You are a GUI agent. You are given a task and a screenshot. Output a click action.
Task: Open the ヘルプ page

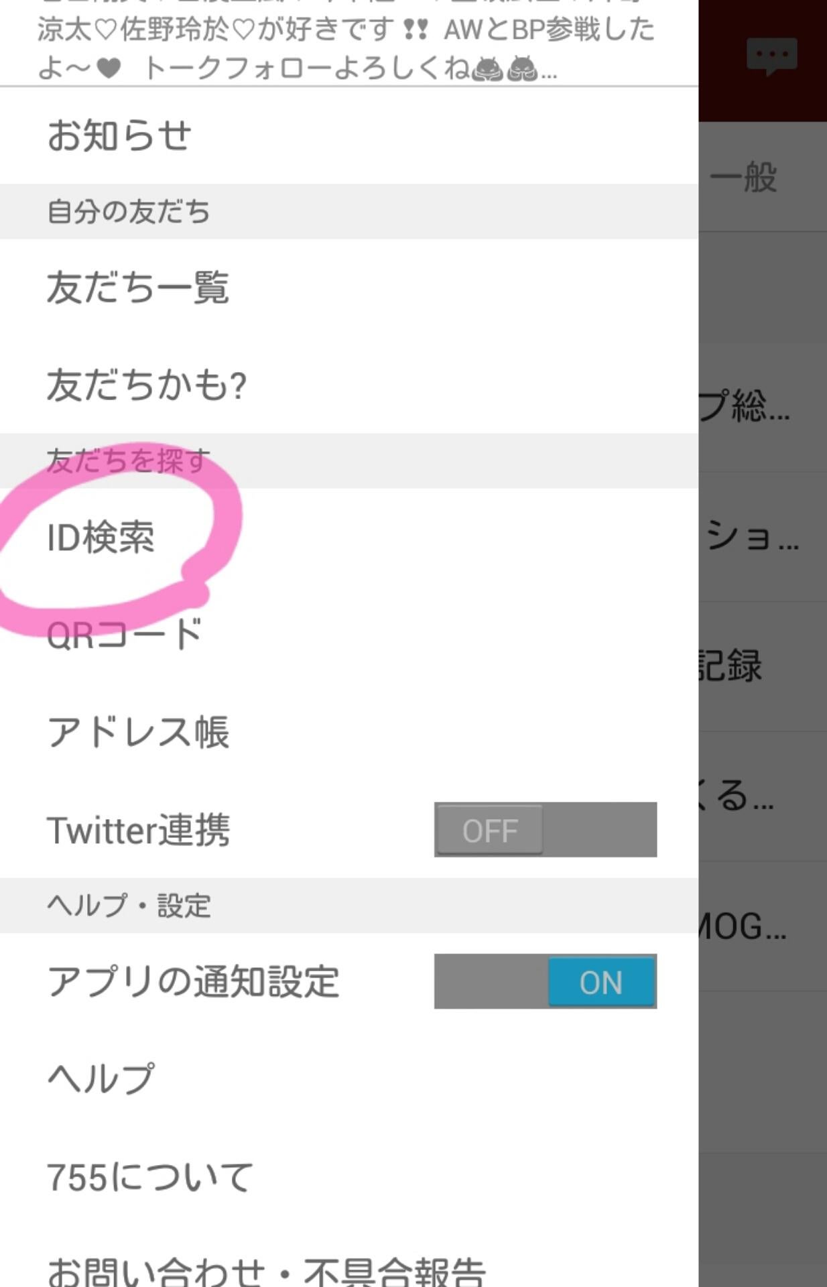(101, 1079)
